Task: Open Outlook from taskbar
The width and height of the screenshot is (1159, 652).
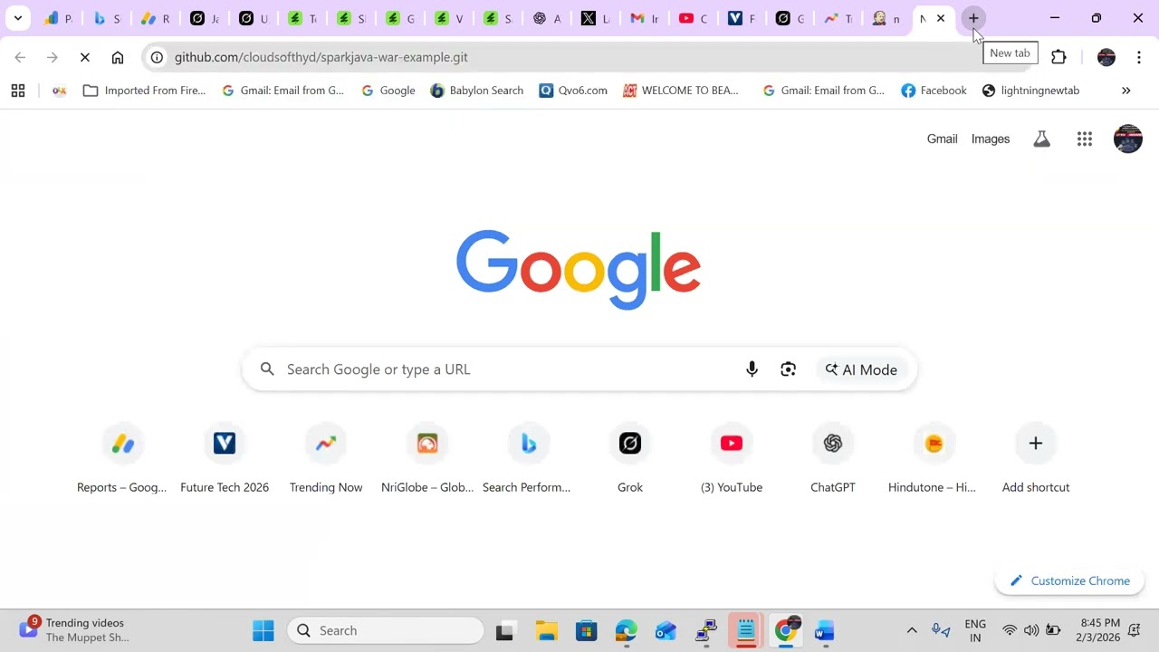Action: coord(666,630)
